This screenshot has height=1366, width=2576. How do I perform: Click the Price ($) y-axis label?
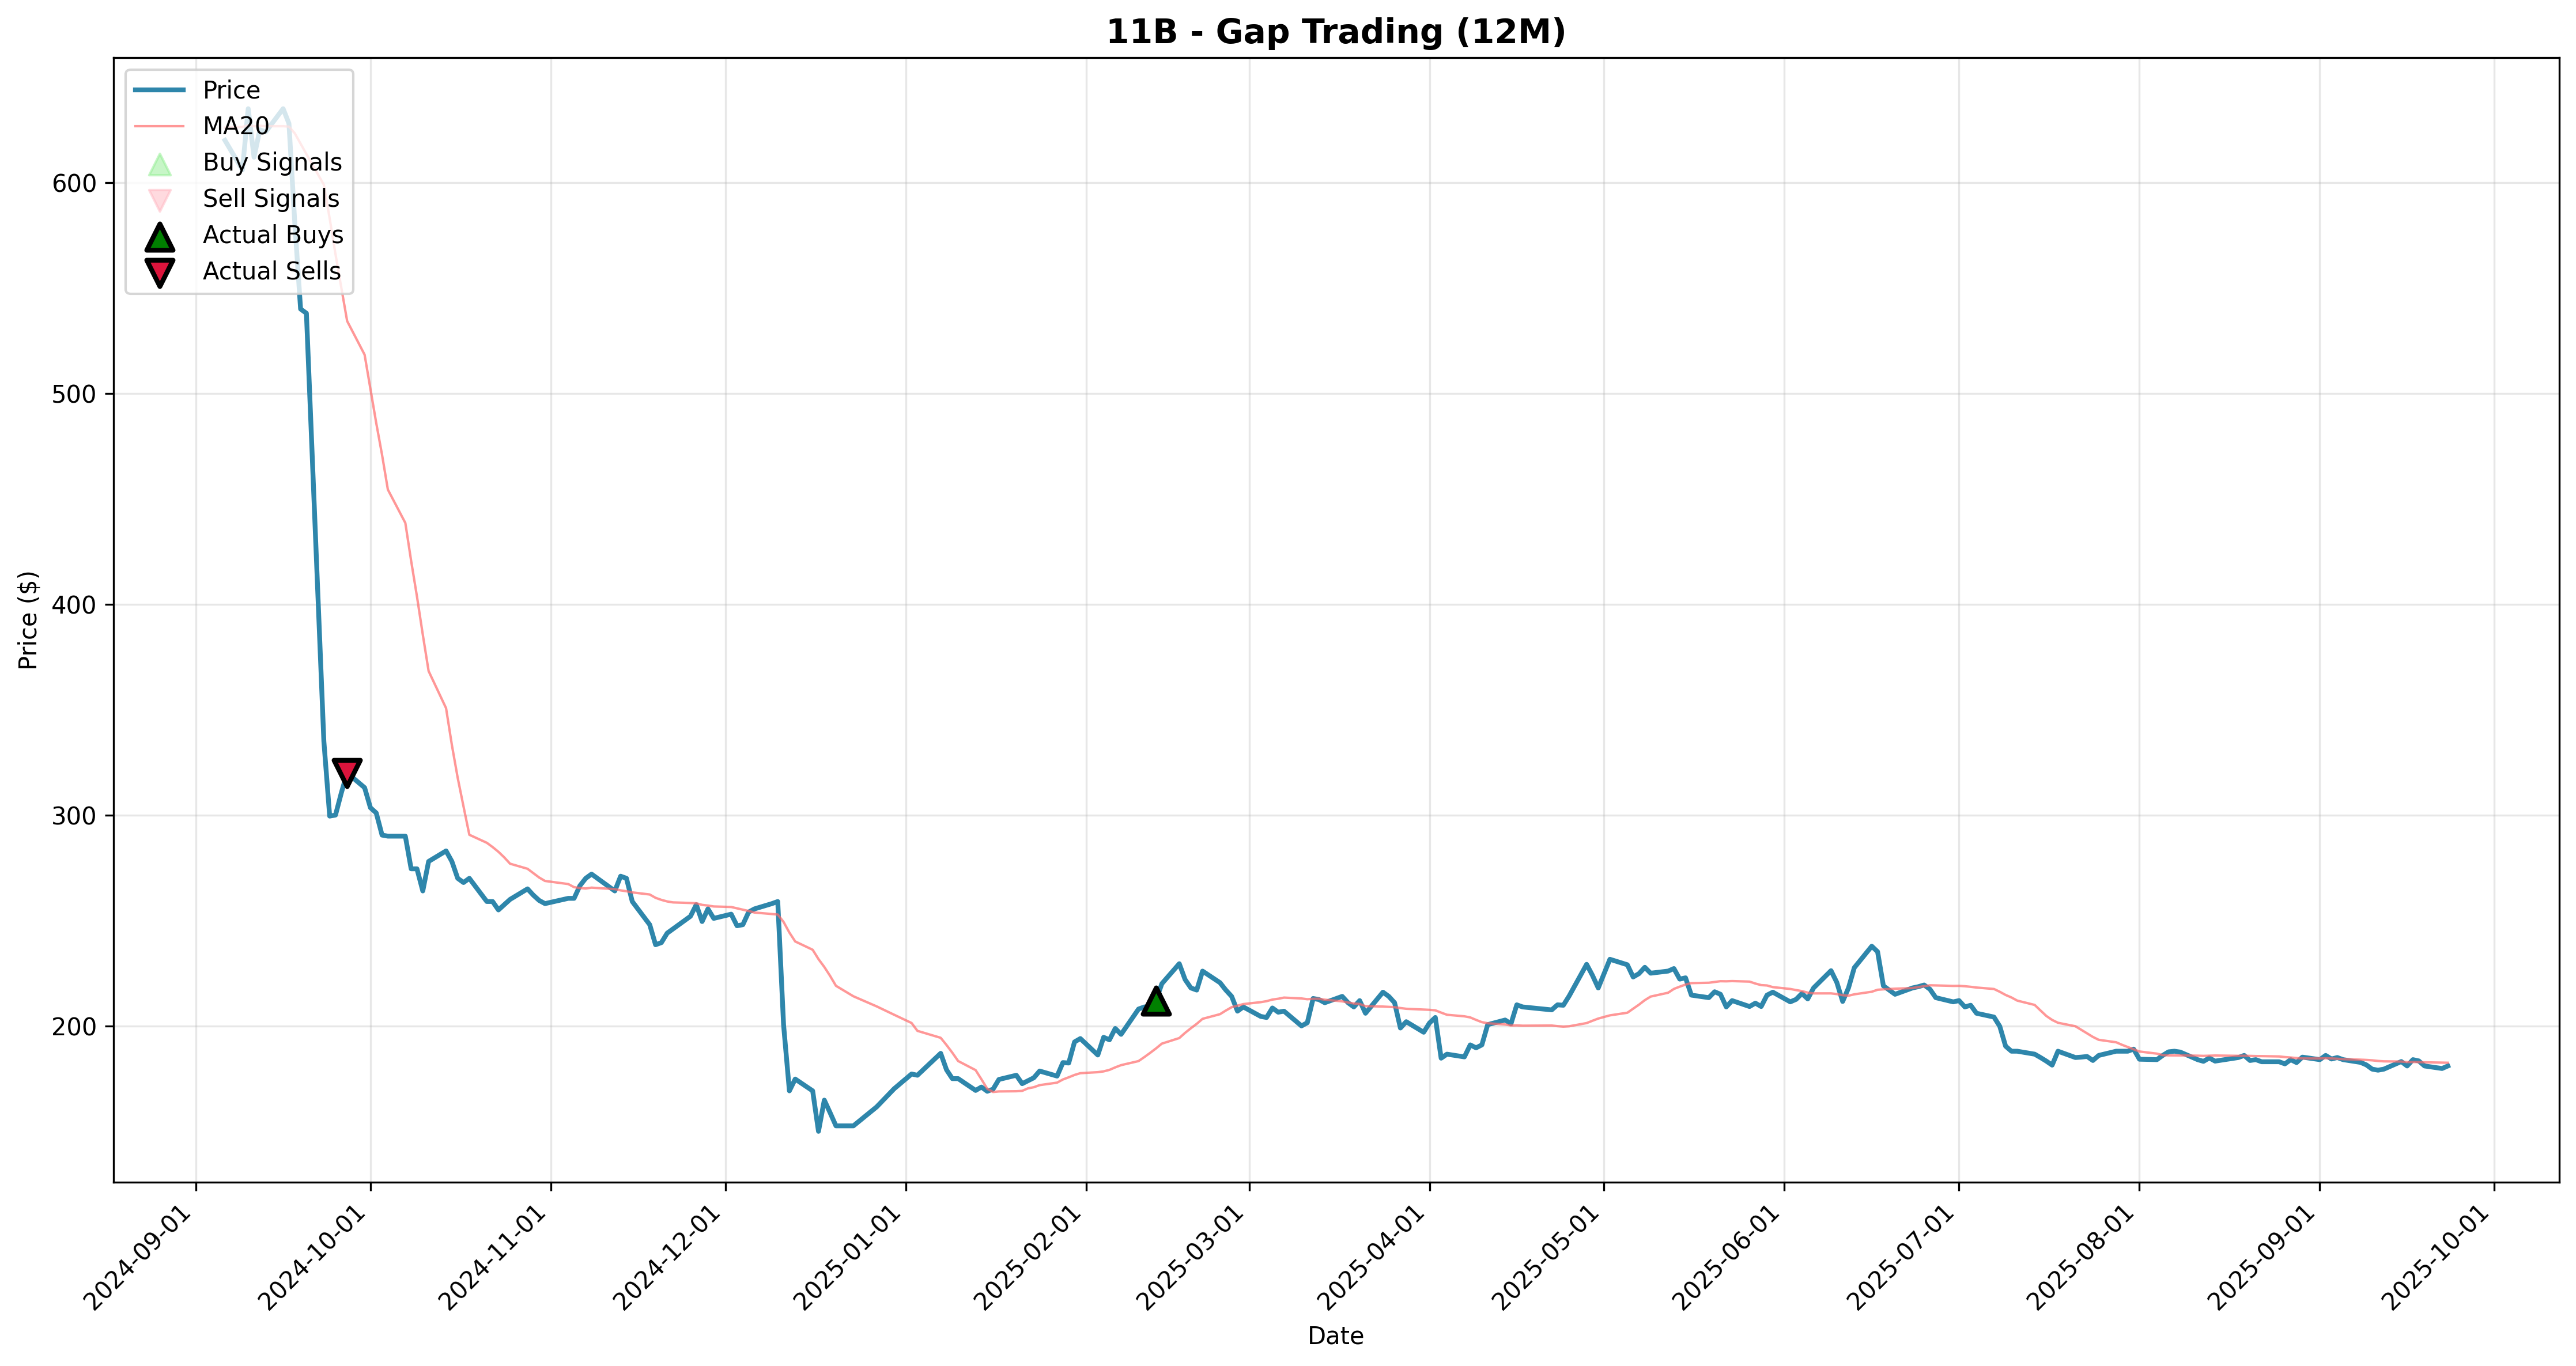point(28,620)
